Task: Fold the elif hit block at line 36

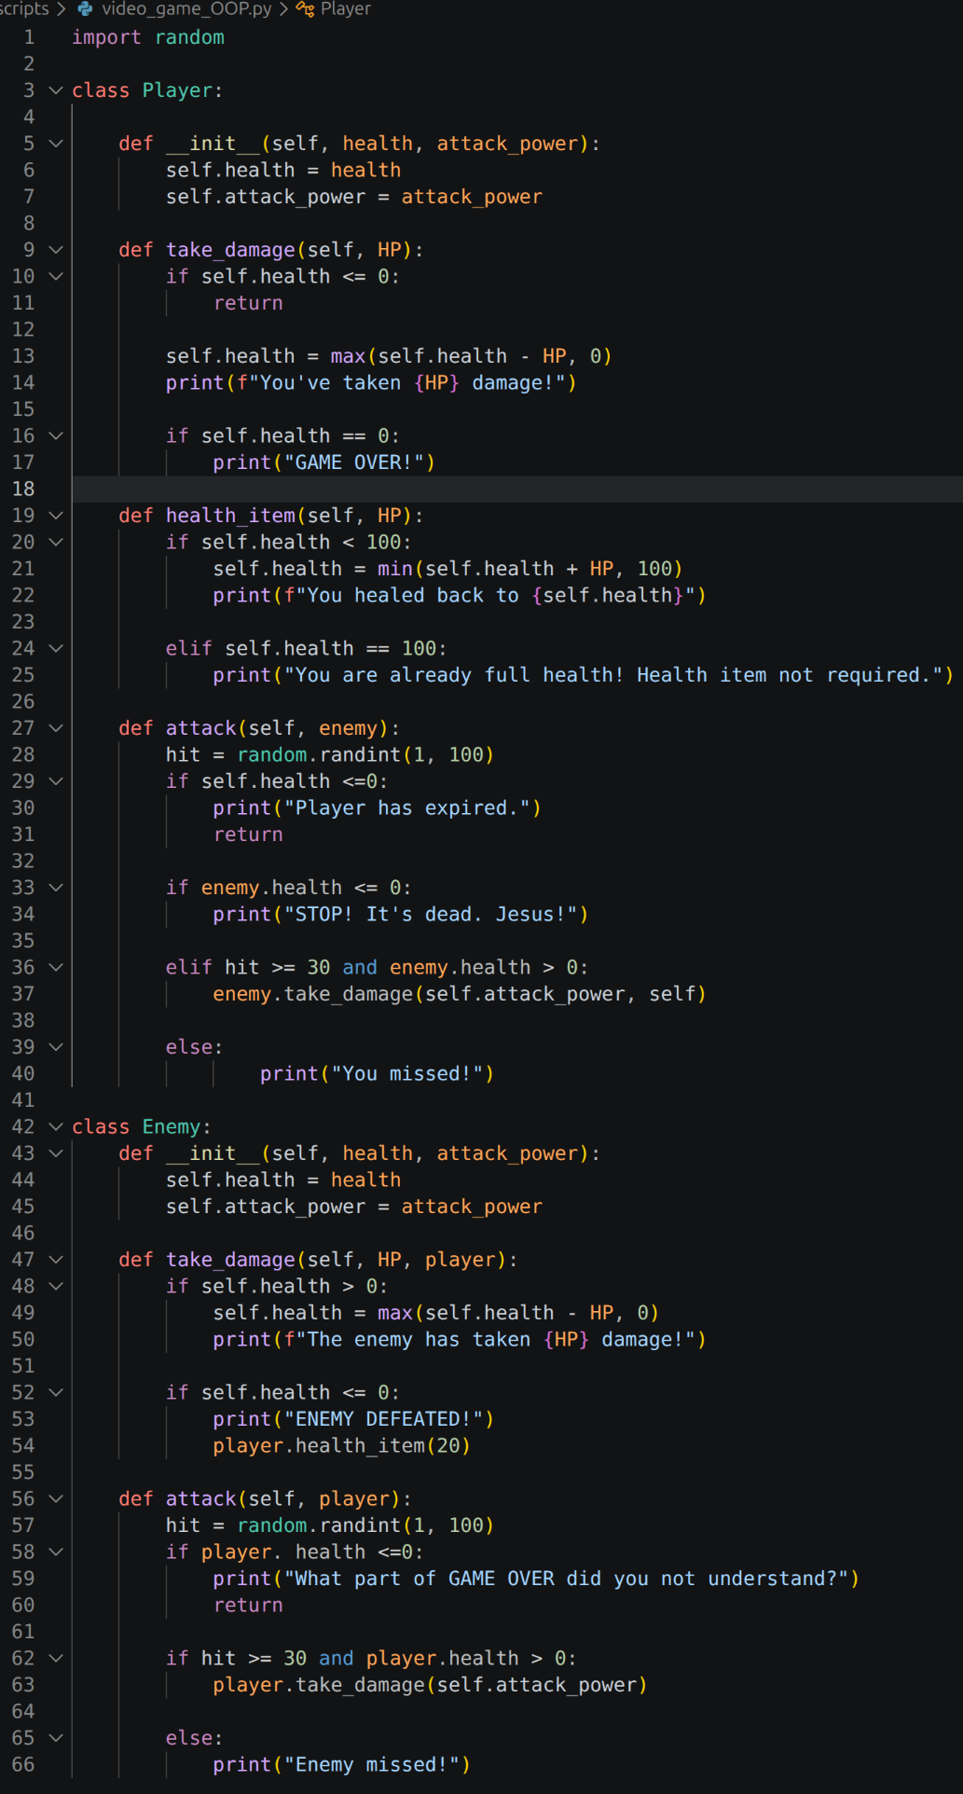Action: [56, 967]
